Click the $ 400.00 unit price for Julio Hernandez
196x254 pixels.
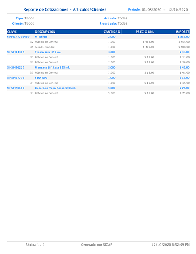click(149, 47)
